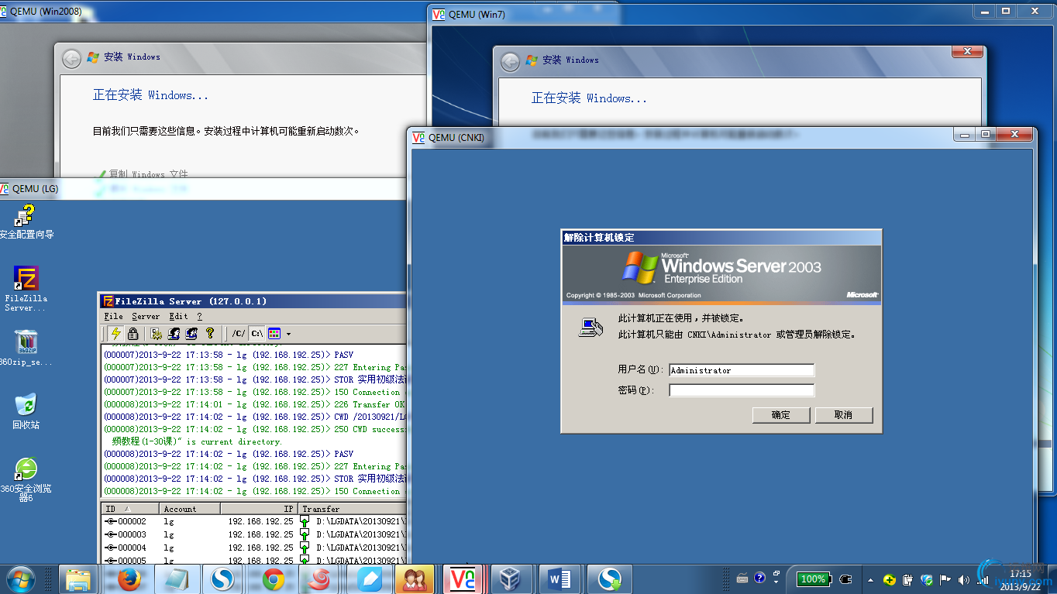Open the Users editor icon in FileZilla
This screenshot has height=594, width=1057.
click(x=174, y=334)
